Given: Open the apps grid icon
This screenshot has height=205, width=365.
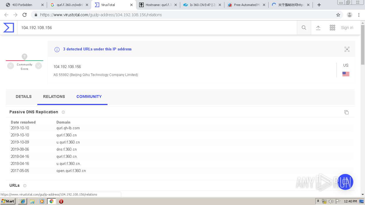Looking at the screenshot, I should pos(332,28).
